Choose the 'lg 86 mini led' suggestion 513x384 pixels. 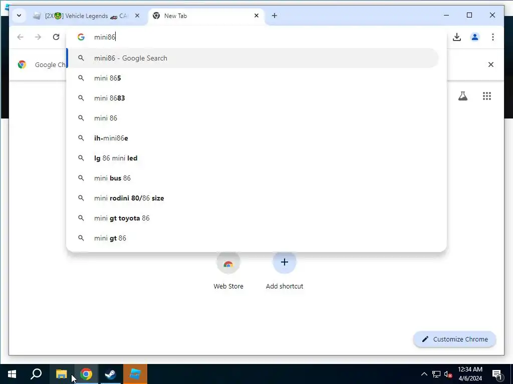pos(252,158)
